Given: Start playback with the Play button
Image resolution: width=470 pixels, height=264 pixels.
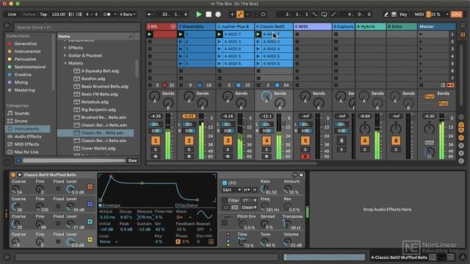Looking at the screenshot, I should pyautogui.click(x=199, y=14).
